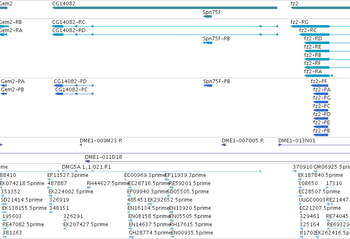Viewport: 350px width, 239px height.
Task: Select the 329461 feature label
Action: tap(310, 217)
